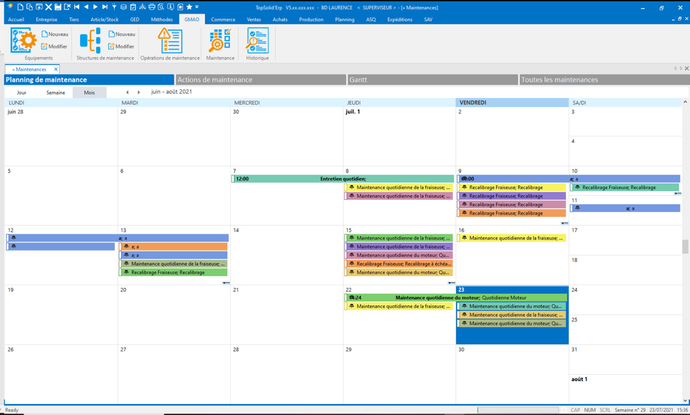
Task: Expand hidden events on July 9
Action: click(x=564, y=223)
